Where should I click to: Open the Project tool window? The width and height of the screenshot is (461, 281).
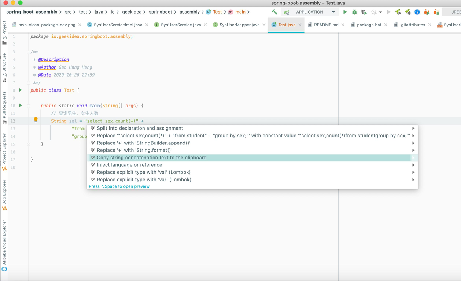click(4, 33)
